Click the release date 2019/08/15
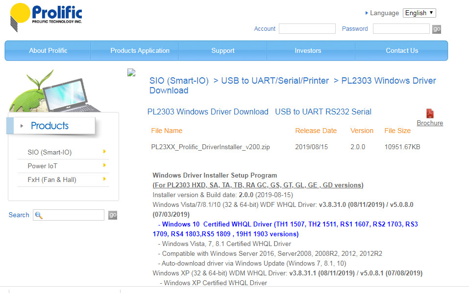 [x=311, y=147]
